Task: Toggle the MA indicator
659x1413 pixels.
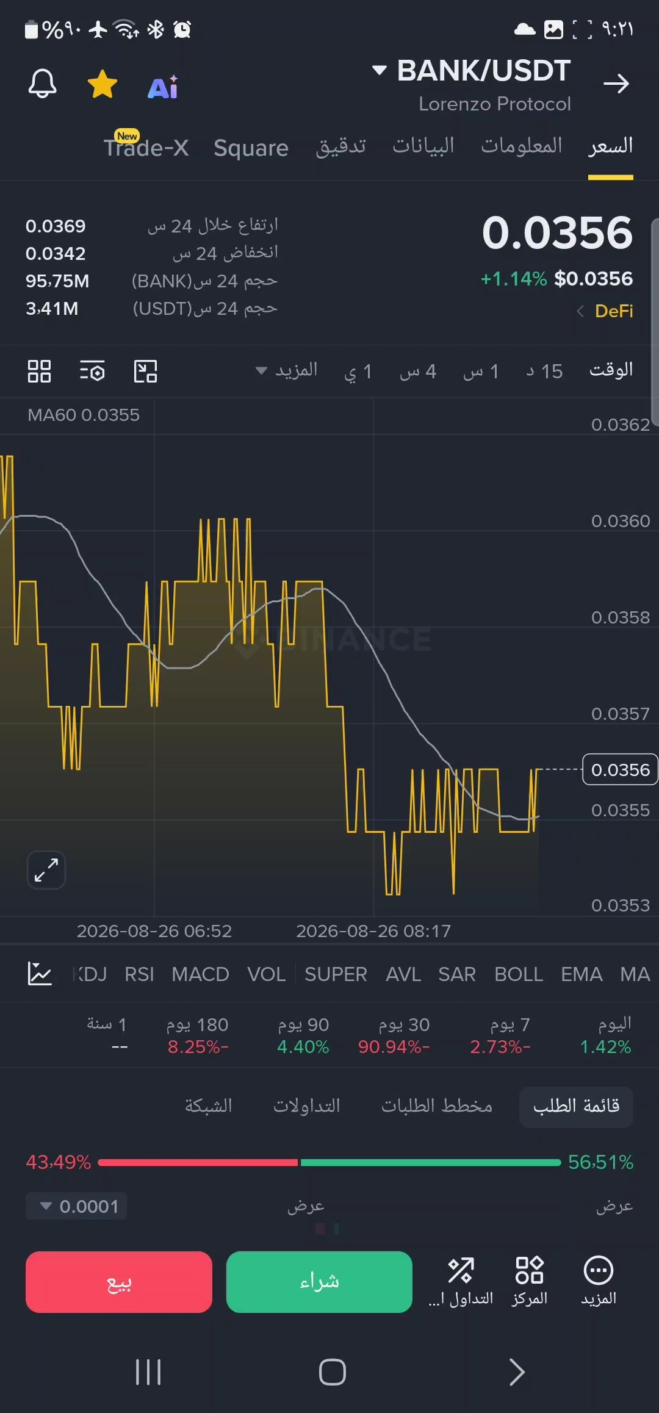Action: [x=635, y=974]
